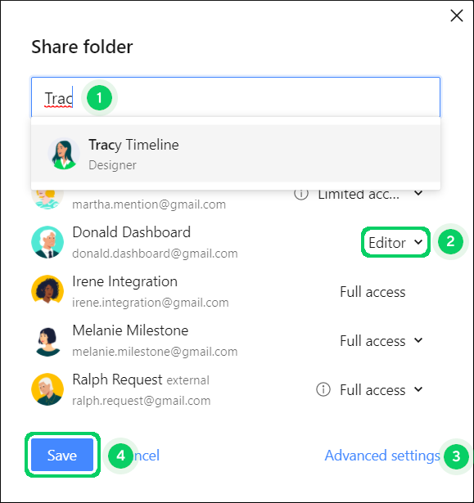Click info icon beside Ralph Request's access
The height and width of the screenshot is (503, 474).
coord(323,389)
